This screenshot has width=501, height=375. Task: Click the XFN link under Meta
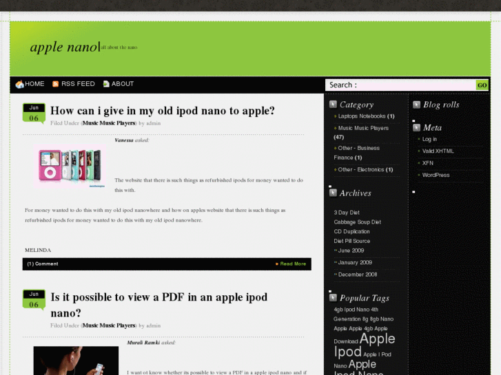[x=427, y=163]
